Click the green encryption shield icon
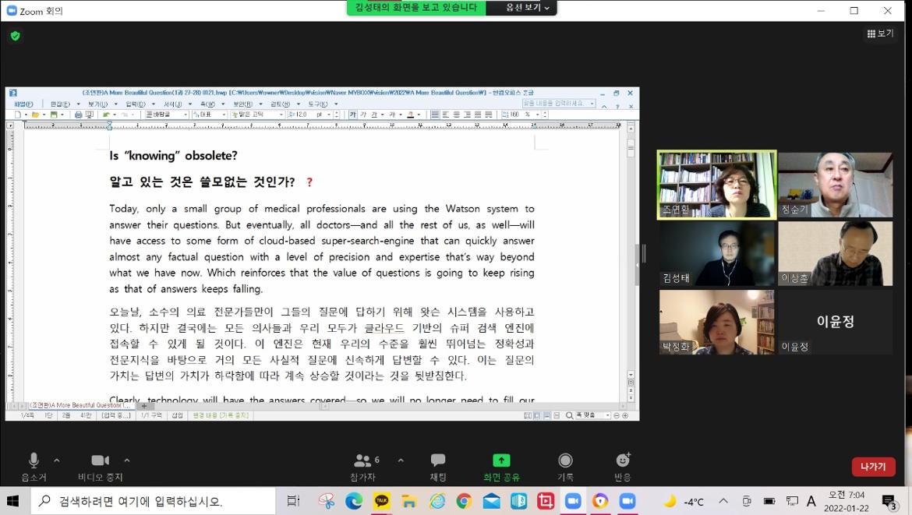Image resolution: width=912 pixels, height=515 pixels. click(15, 36)
